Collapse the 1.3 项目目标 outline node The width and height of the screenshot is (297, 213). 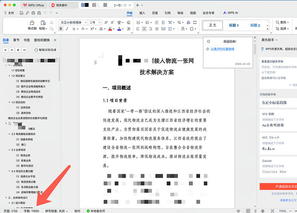pyautogui.click(x=9, y=102)
